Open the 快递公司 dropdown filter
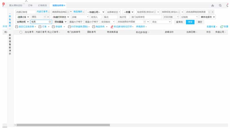The width and height of the screenshot is (230, 129). point(96,12)
